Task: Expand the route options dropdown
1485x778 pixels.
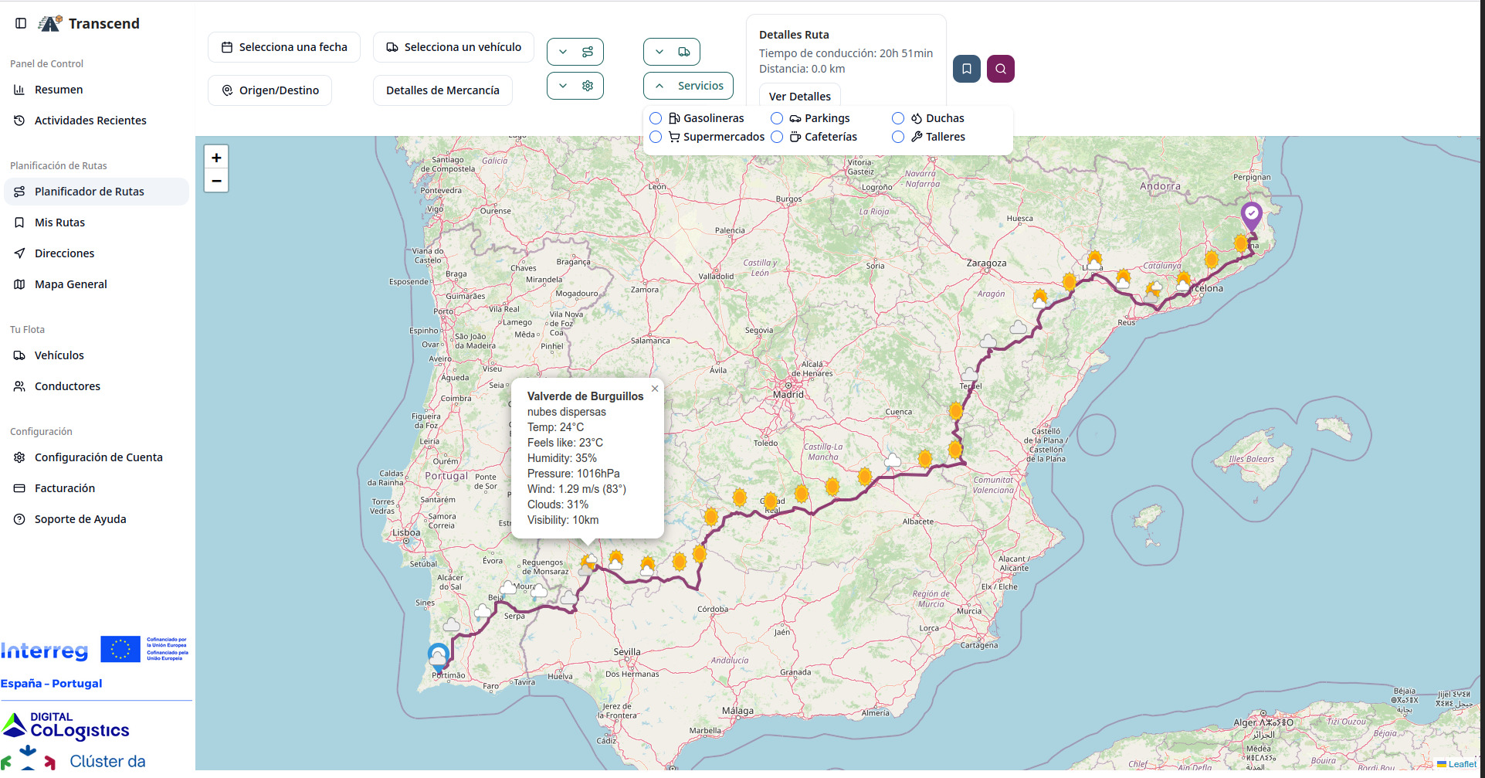Action: [x=575, y=52]
